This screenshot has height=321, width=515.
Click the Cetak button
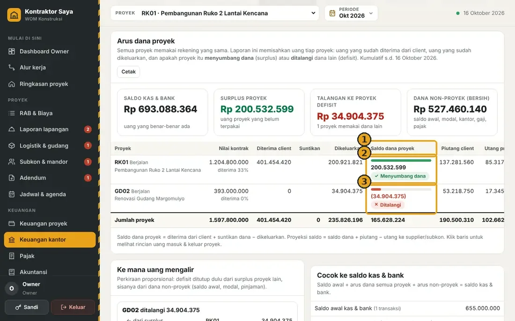[128, 71]
